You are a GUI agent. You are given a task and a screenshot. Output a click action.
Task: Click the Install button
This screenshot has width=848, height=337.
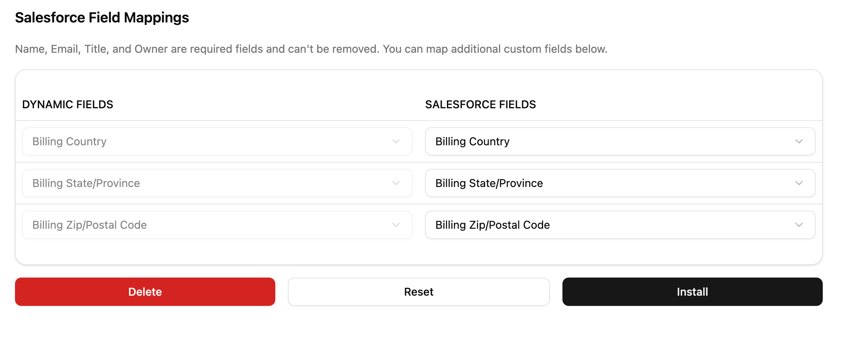point(692,291)
